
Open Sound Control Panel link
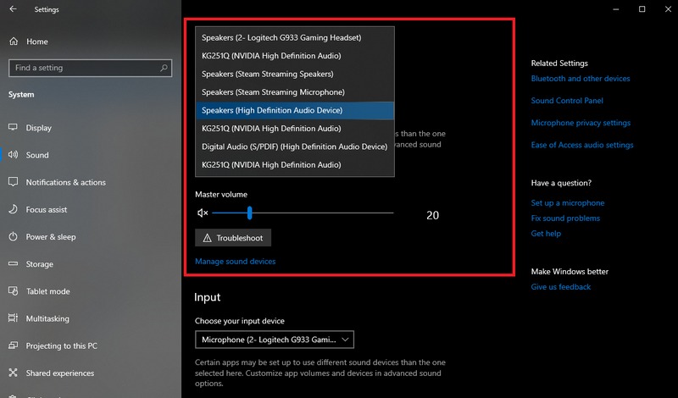click(566, 101)
